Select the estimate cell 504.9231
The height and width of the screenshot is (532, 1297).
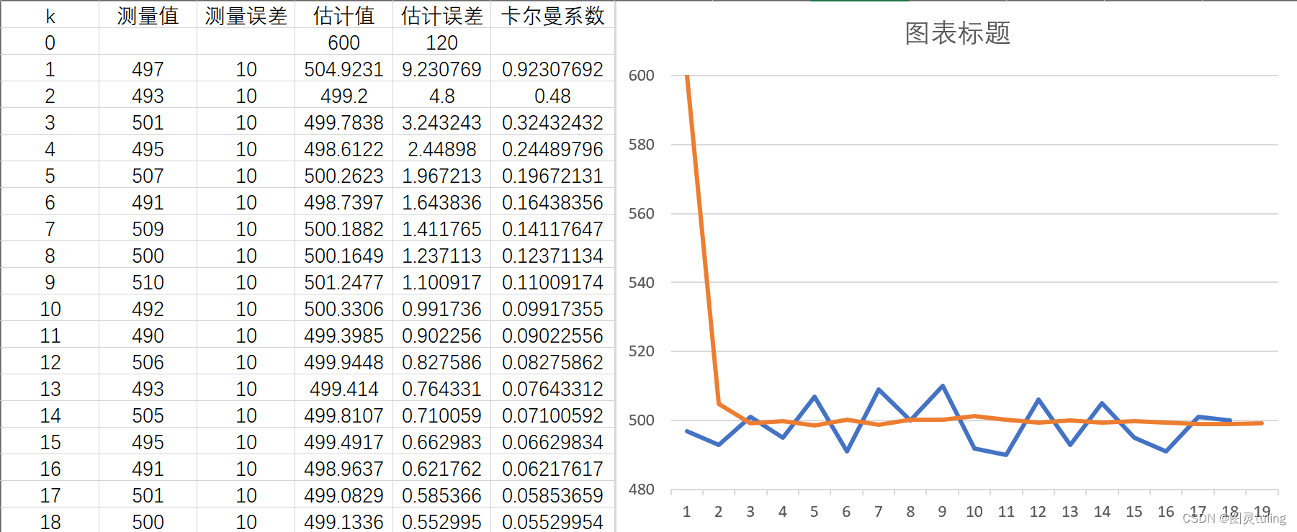click(344, 69)
